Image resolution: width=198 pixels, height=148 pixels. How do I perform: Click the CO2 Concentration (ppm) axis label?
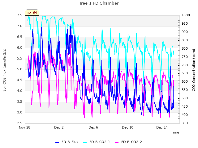(x=194, y=70)
